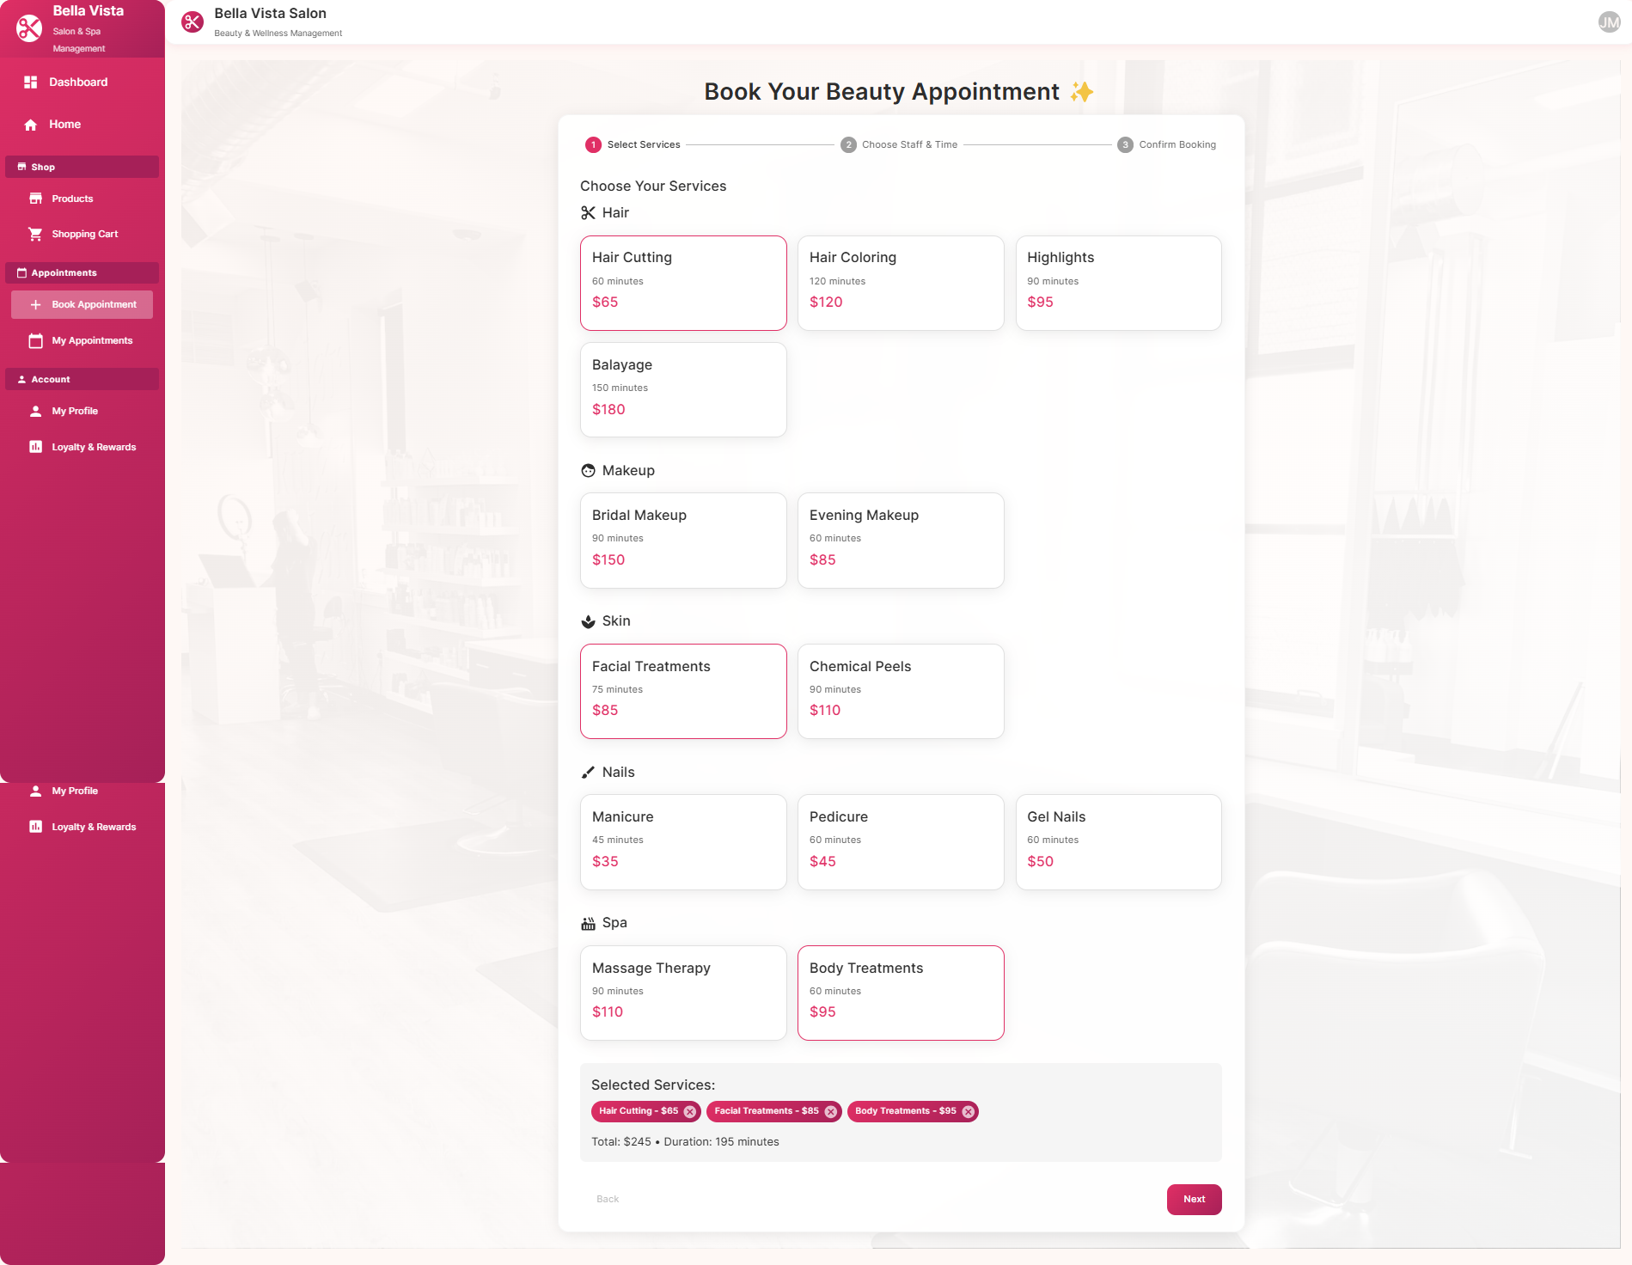Open My Appointments in sidebar
Viewport: 1632px width, 1265px height.
coord(92,340)
